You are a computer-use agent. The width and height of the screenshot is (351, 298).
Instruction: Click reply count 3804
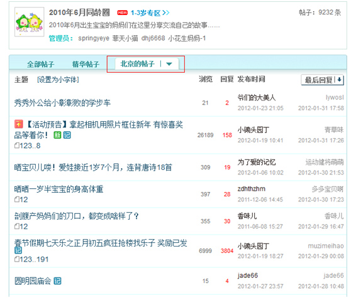(227, 251)
